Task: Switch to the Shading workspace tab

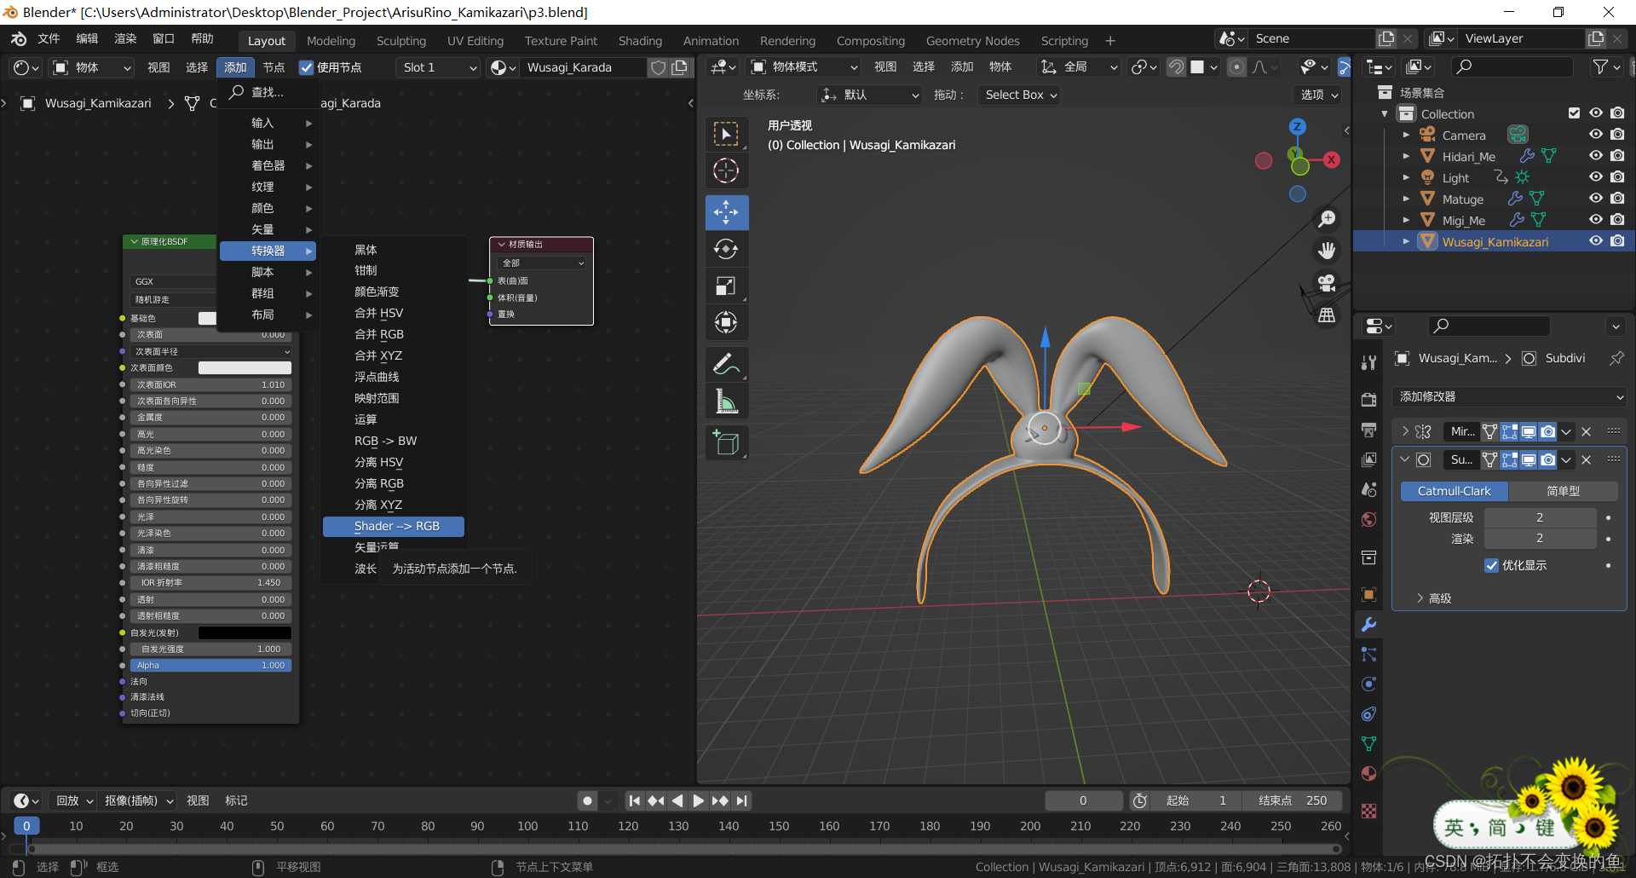Action: (640, 41)
